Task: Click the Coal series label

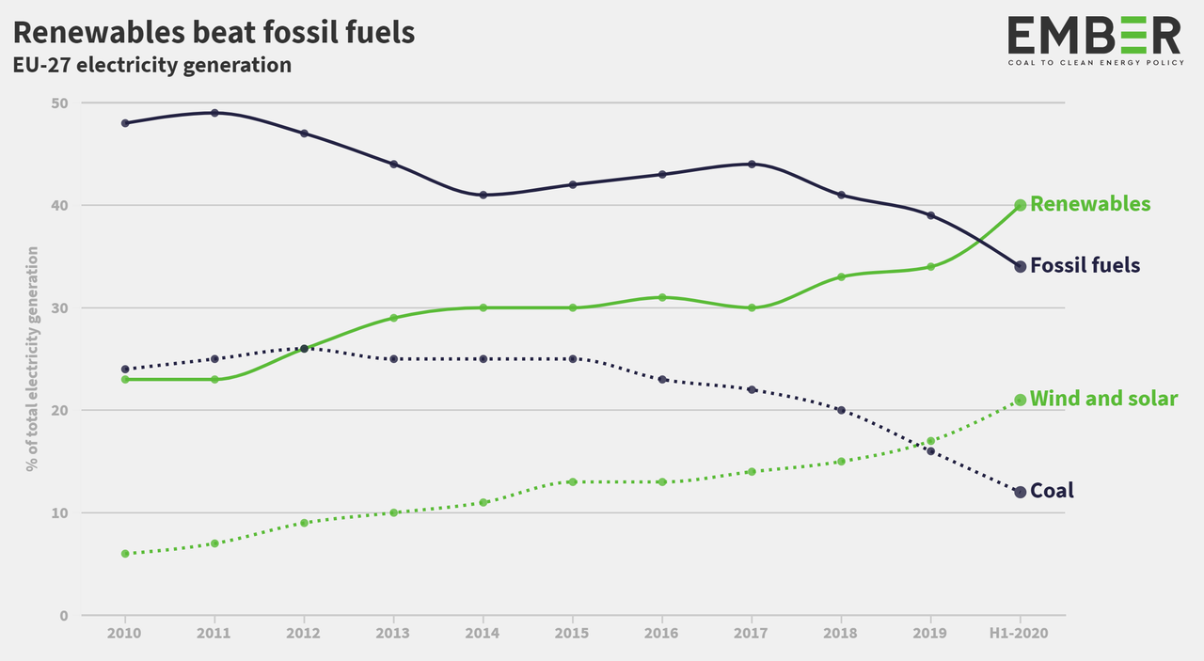Action: 1053,491
